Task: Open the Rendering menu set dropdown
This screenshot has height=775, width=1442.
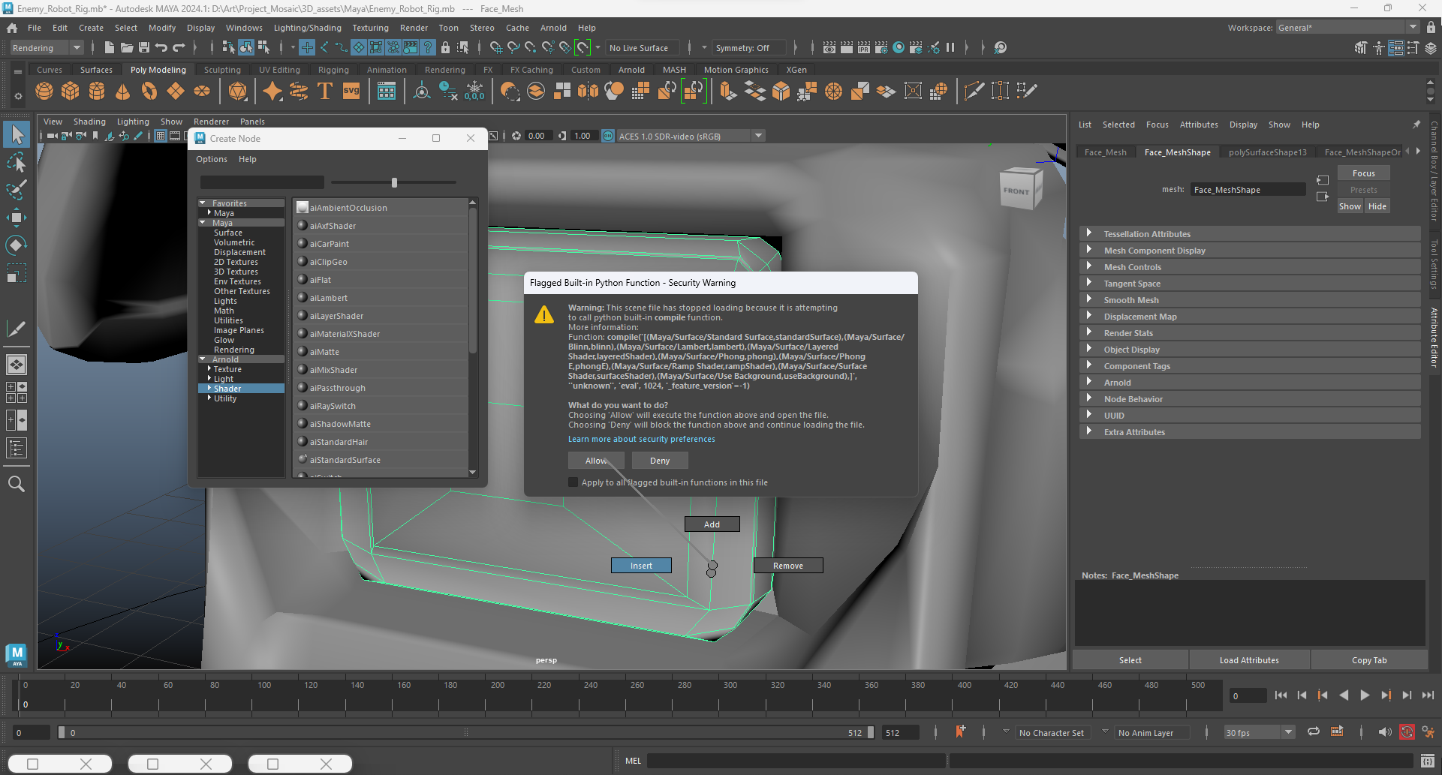Action: pyautogui.click(x=47, y=48)
